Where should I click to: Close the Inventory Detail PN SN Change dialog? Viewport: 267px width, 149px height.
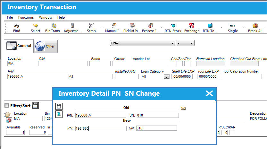(x=209, y=93)
